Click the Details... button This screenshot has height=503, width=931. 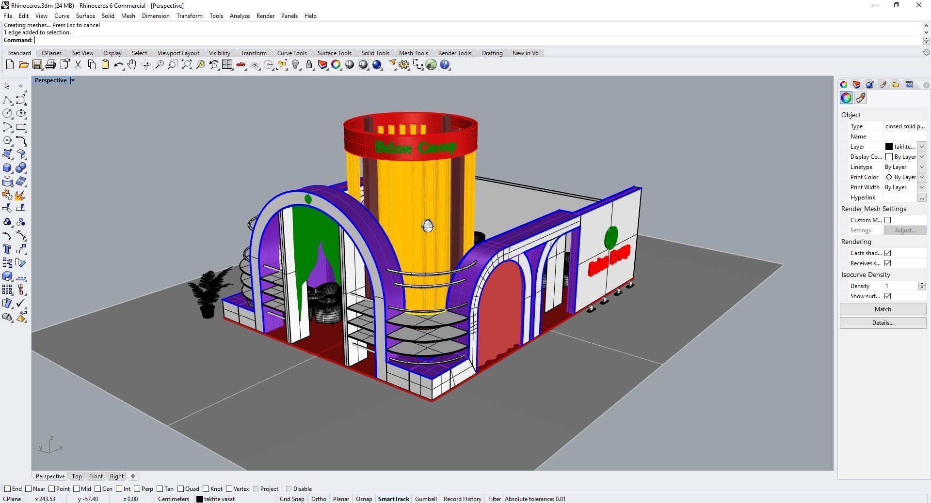[883, 323]
